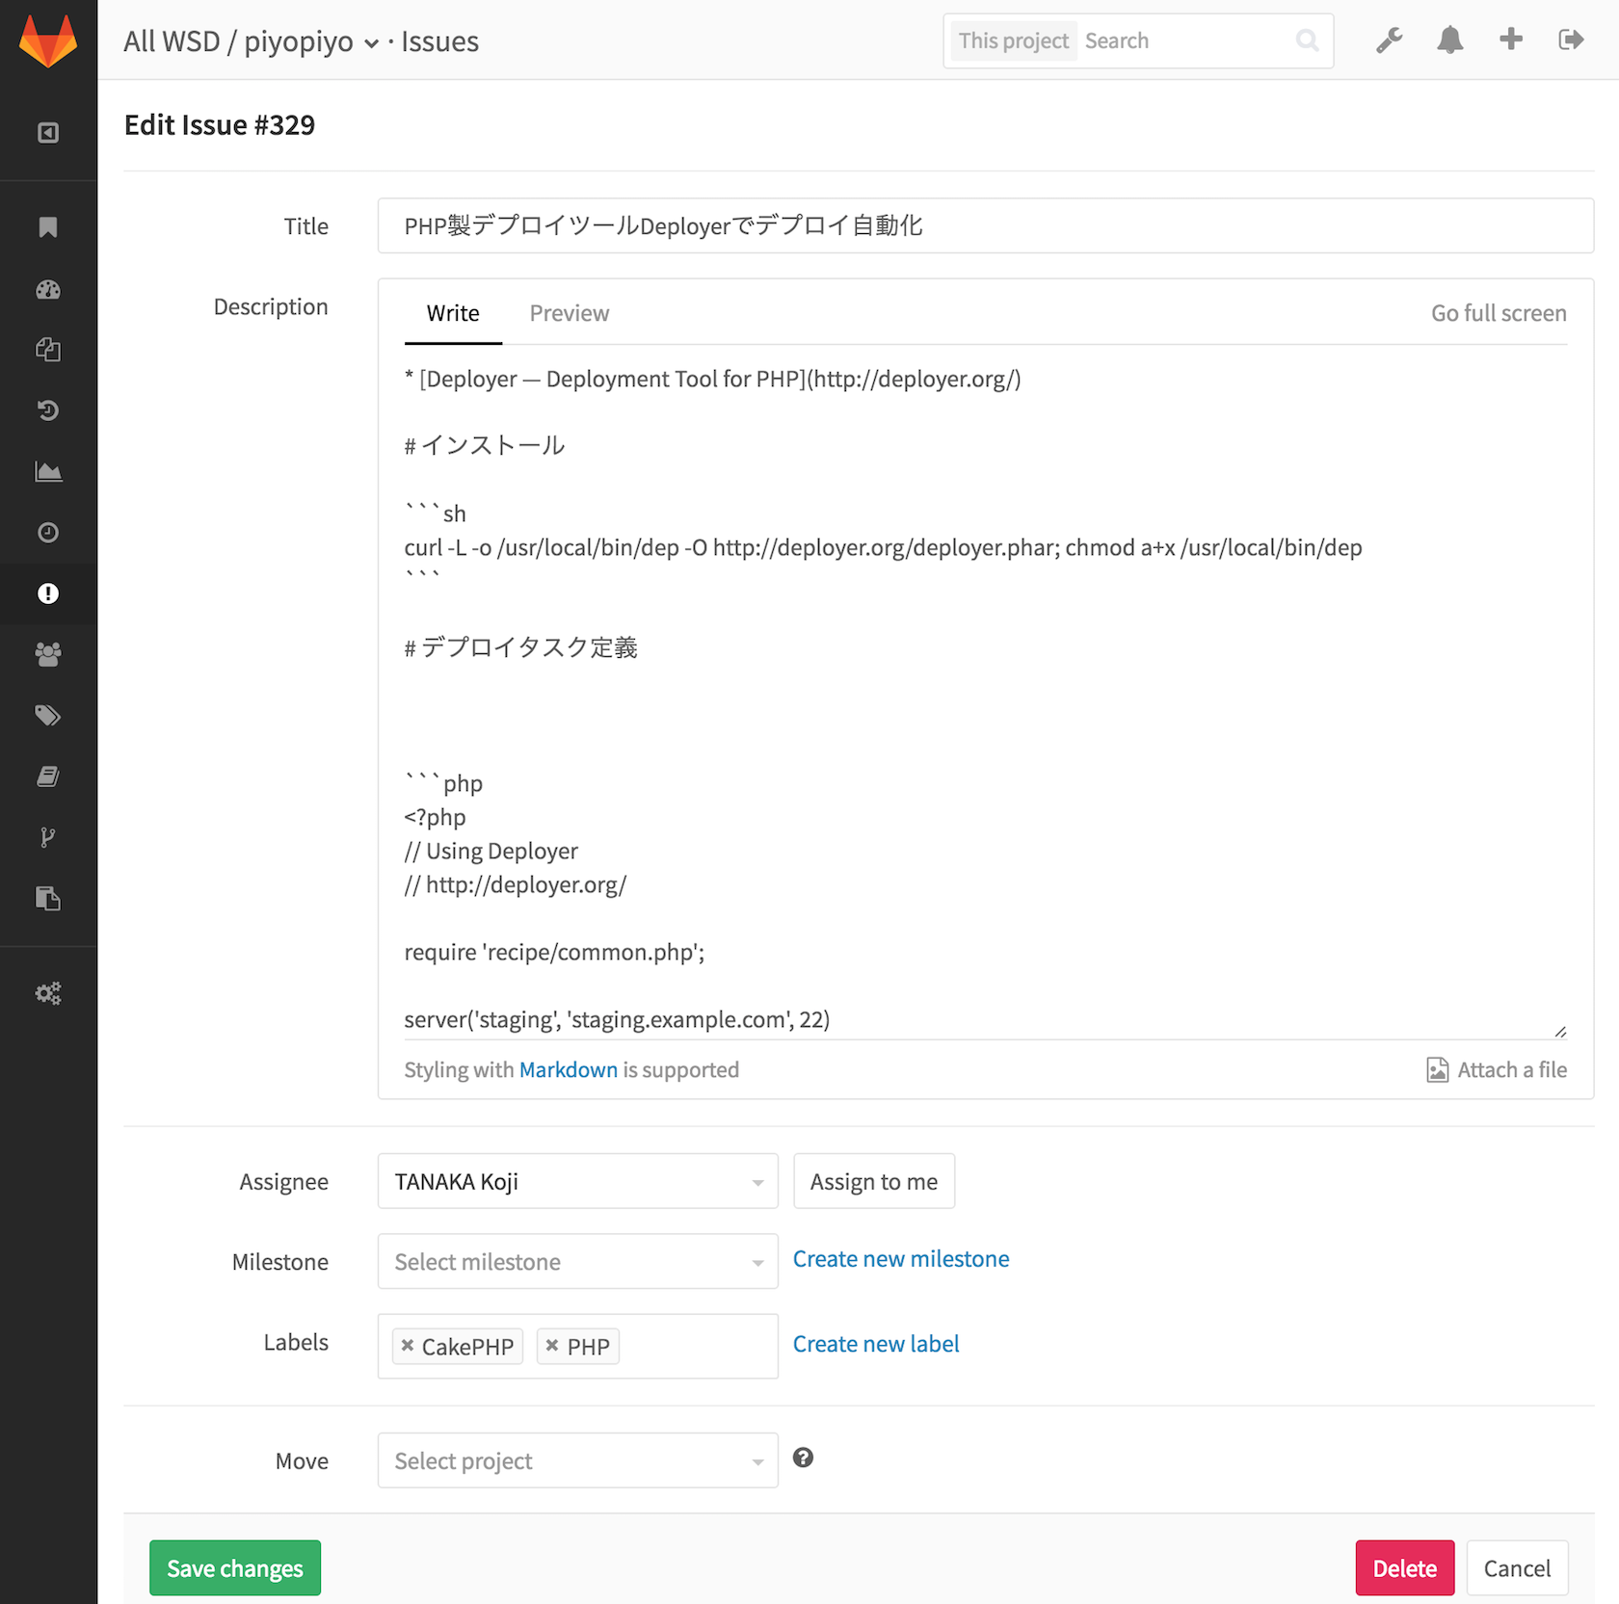Image resolution: width=1619 pixels, height=1604 pixels.
Task: Click Create new label link
Action: [x=876, y=1343]
